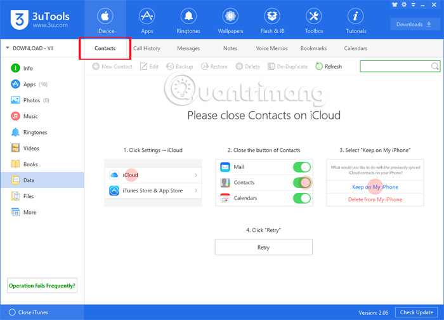The width and height of the screenshot is (444, 320).
Task: Click the iCloud cloud icon
Action: tap(114, 175)
